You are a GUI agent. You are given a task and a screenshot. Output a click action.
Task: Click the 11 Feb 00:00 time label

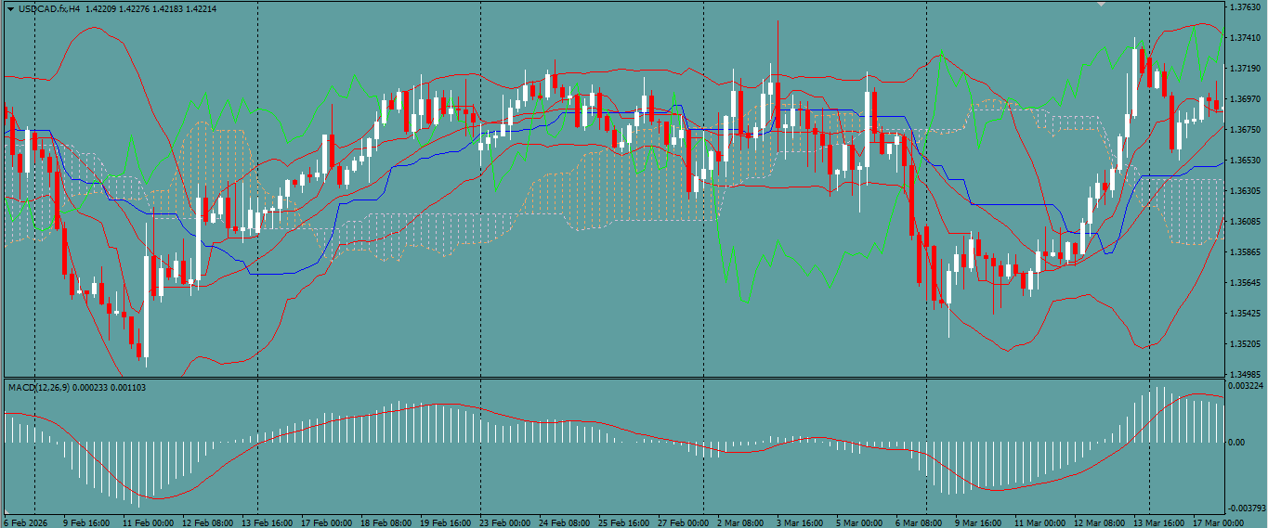[147, 522]
